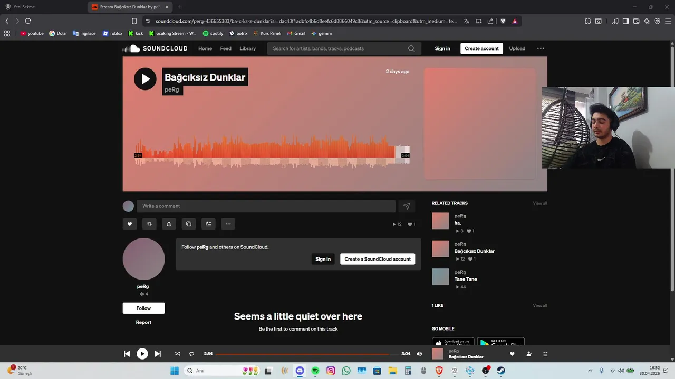675x379 pixels.
Task: Report this track
Action: tap(143, 322)
